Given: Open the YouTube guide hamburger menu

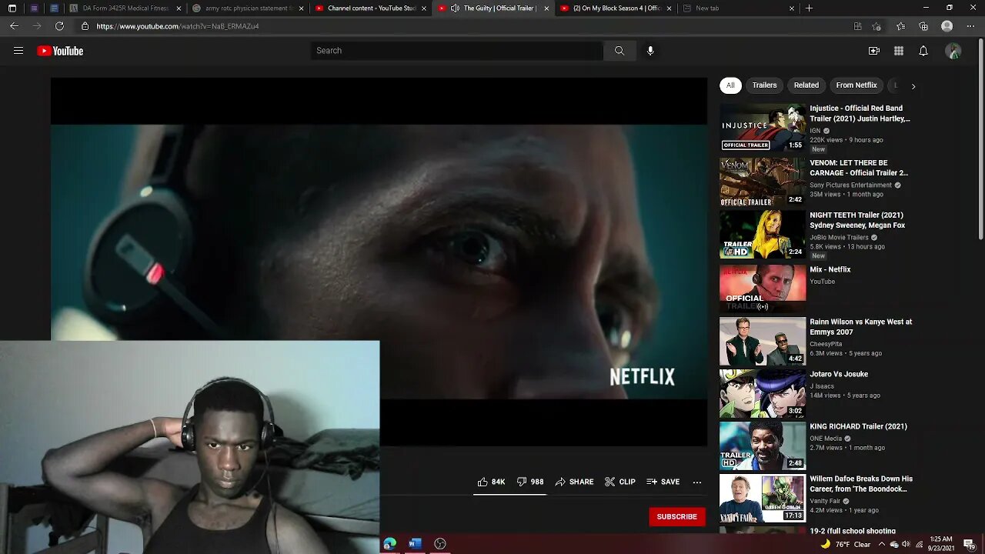Looking at the screenshot, I should (18, 51).
